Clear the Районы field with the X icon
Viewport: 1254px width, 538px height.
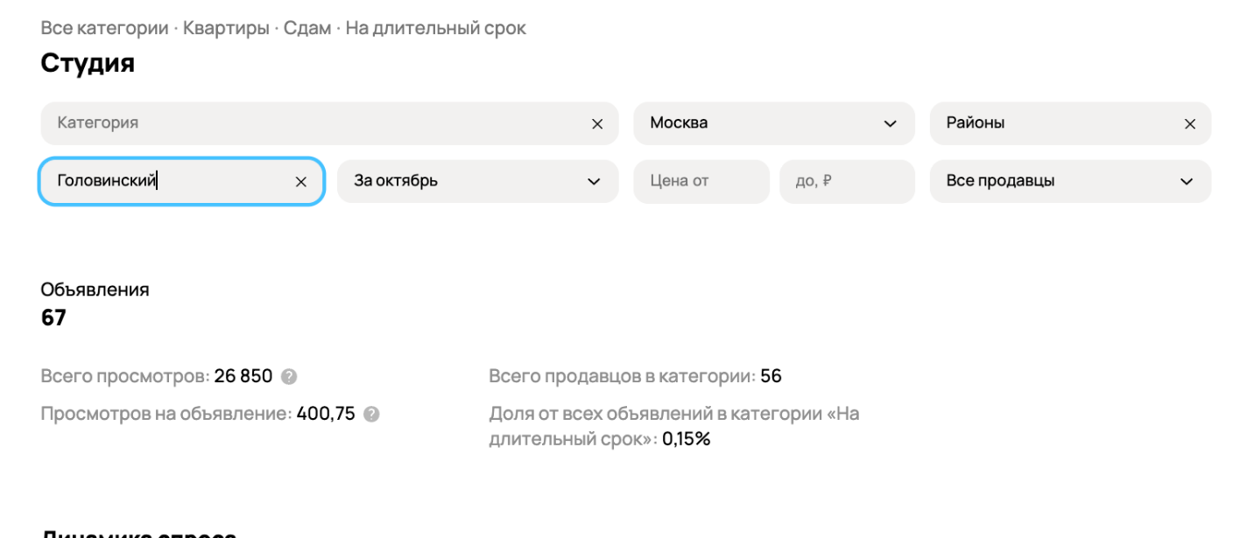tap(1189, 124)
